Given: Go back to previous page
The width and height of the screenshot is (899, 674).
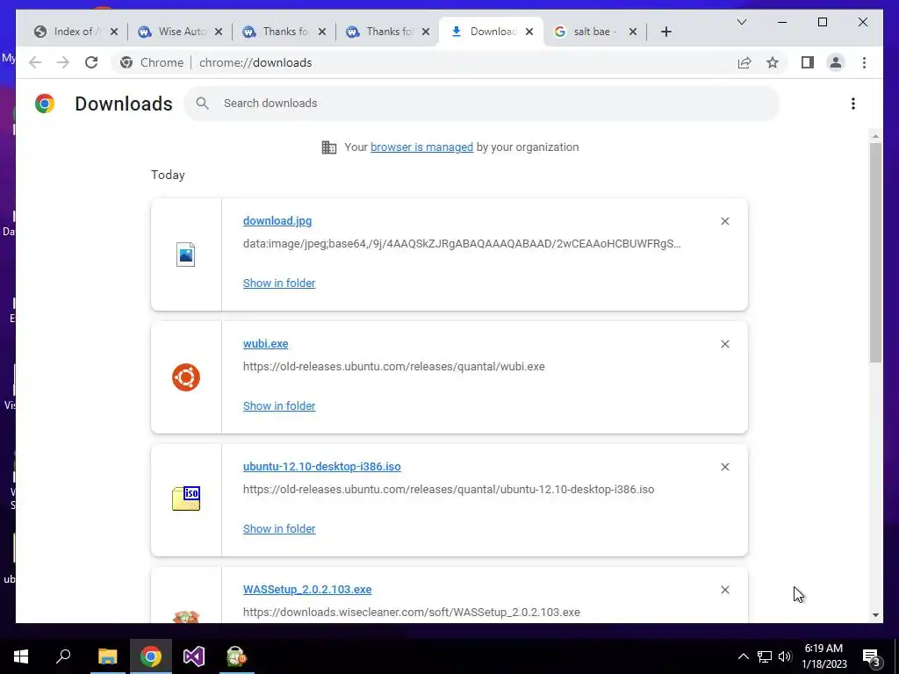Looking at the screenshot, I should tap(35, 62).
